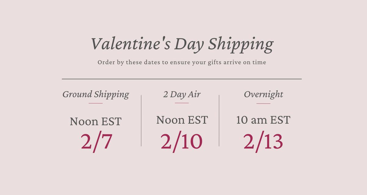Viewport: 367px width, 195px height.
Task: Click the long horizontal divider line
Action: (x=182, y=79)
